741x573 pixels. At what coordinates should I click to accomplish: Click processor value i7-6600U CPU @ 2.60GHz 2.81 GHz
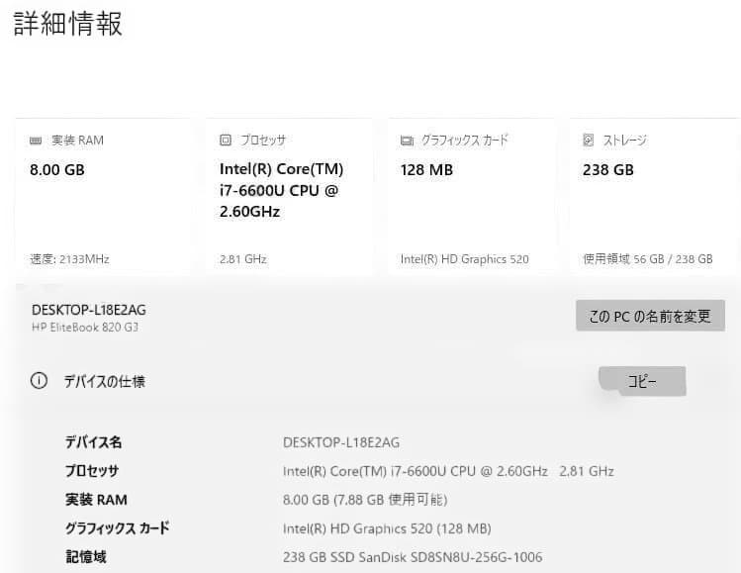coord(448,471)
